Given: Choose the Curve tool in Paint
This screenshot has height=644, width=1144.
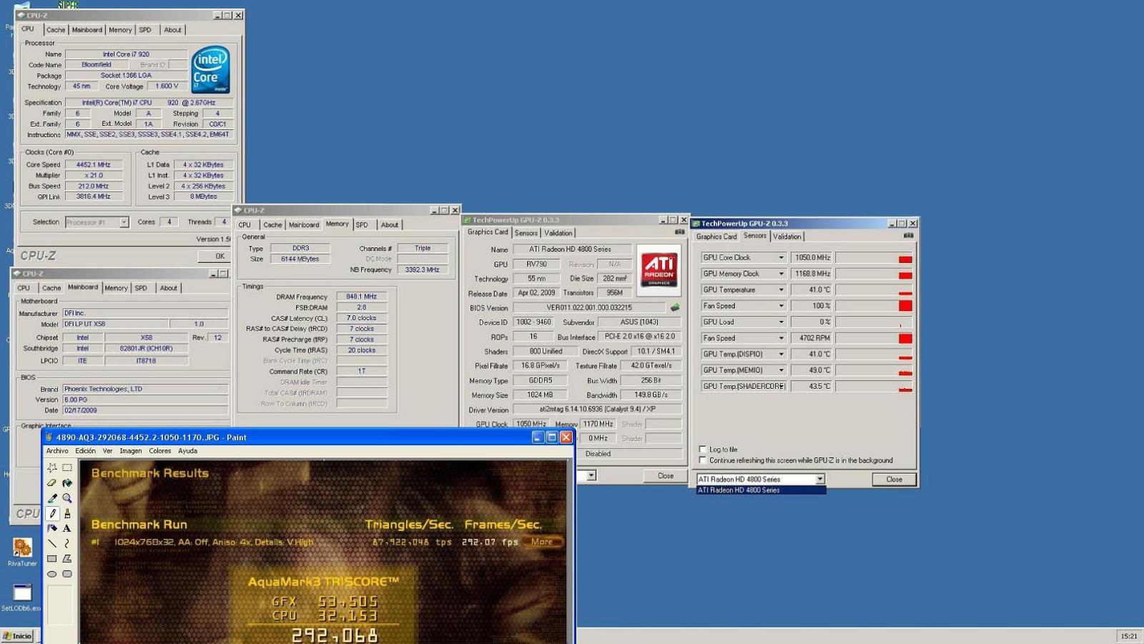Looking at the screenshot, I should [x=67, y=543].
